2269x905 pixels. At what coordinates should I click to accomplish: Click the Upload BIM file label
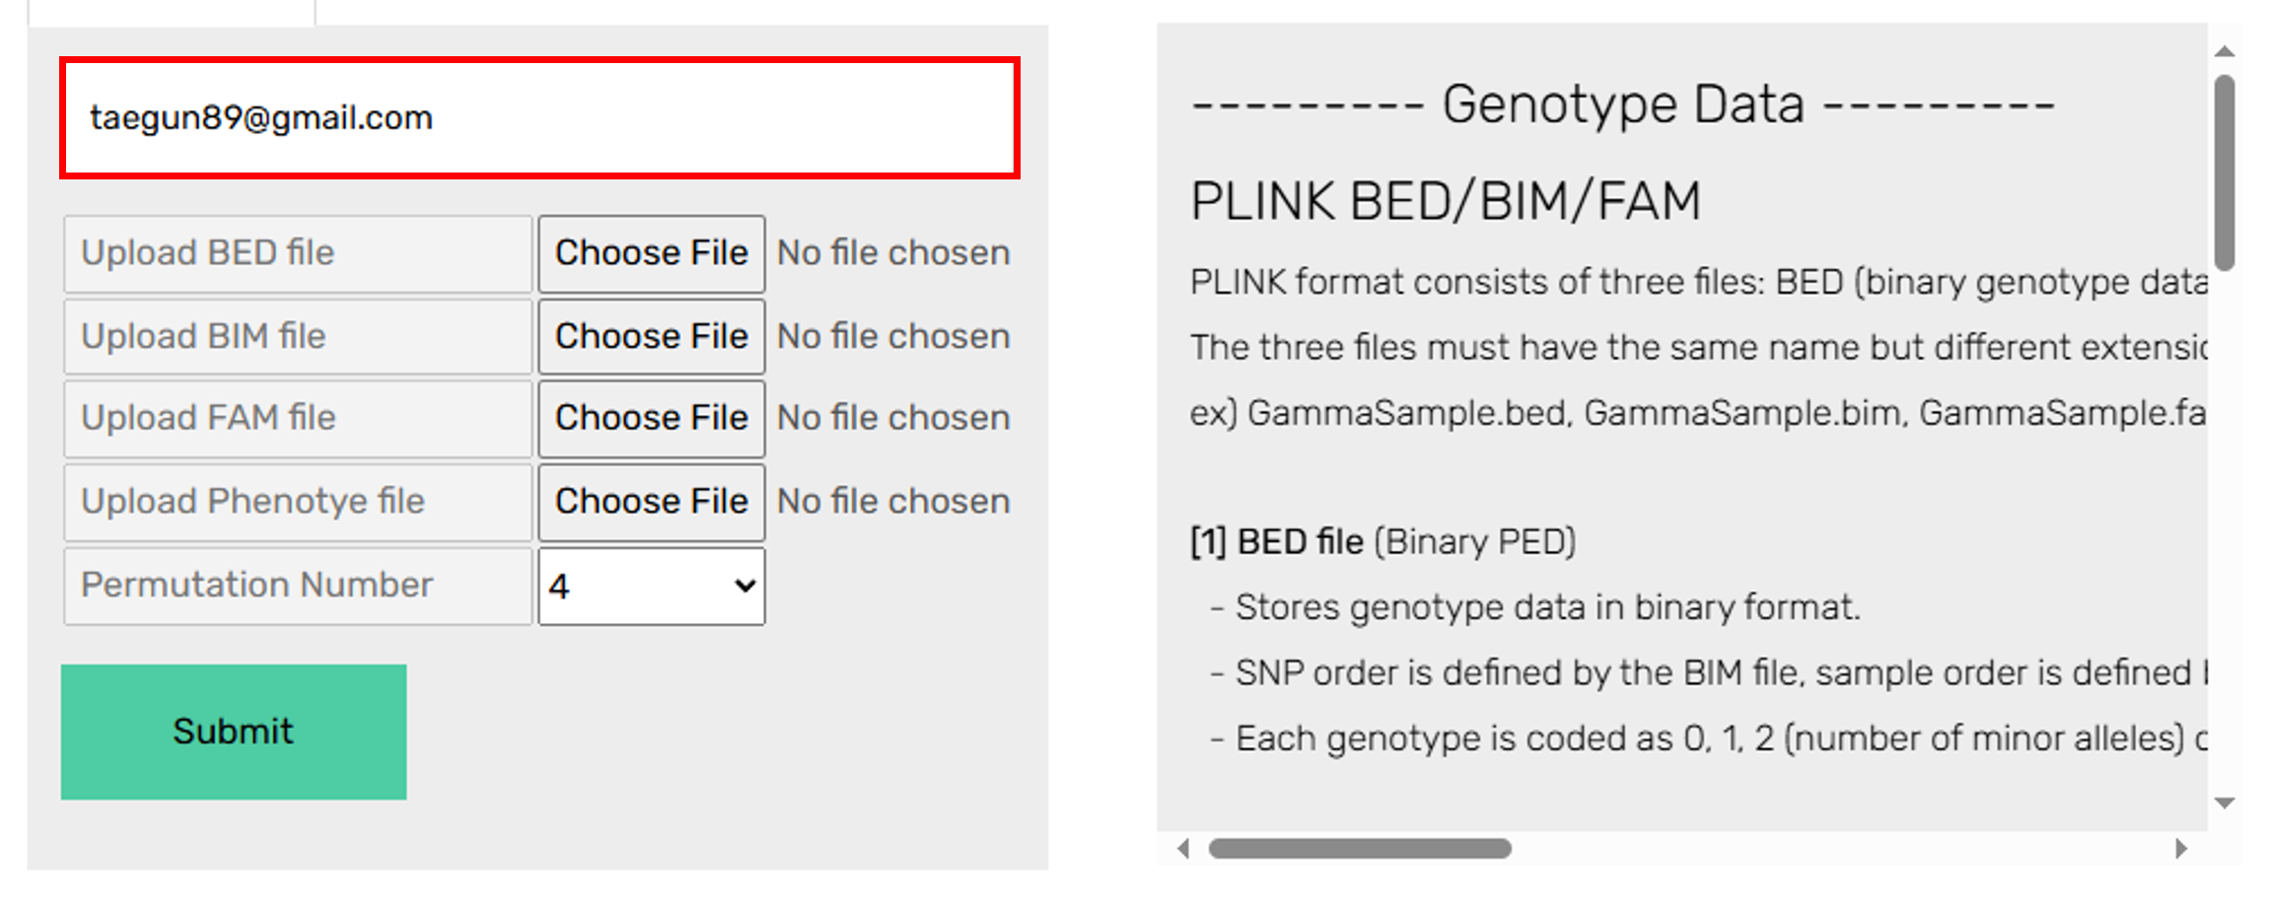203,337
